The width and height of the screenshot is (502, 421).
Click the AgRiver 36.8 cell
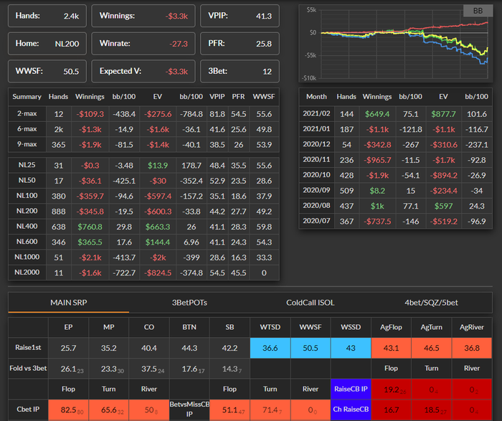[x=472, y=348]
